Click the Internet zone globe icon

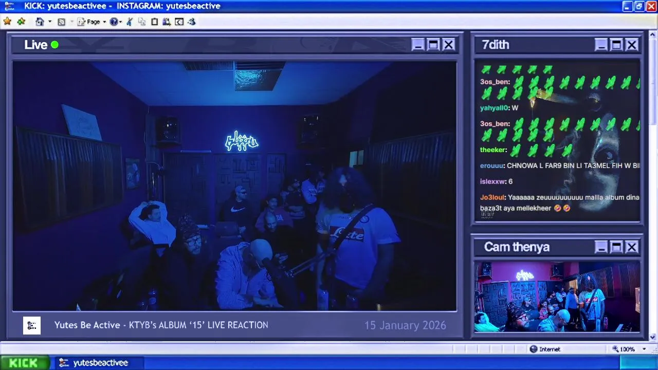click(x=533, y=349)
